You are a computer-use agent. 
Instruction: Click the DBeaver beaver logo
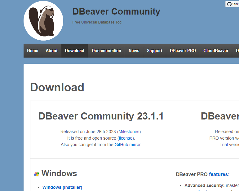coord(43,21)
